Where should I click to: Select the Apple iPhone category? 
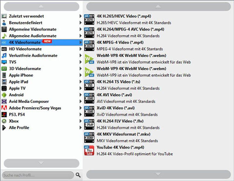click(20, 75)
